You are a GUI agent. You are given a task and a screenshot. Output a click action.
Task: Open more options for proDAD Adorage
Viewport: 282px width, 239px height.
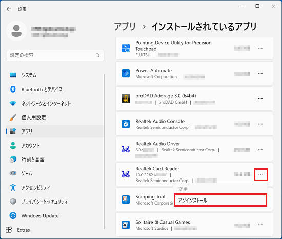point(260,98)
